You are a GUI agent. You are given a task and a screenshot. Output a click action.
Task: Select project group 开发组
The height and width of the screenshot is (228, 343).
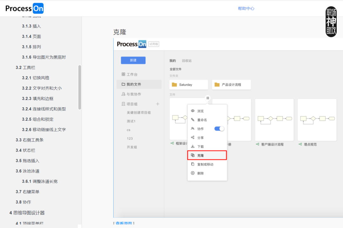tap(132, 147)
